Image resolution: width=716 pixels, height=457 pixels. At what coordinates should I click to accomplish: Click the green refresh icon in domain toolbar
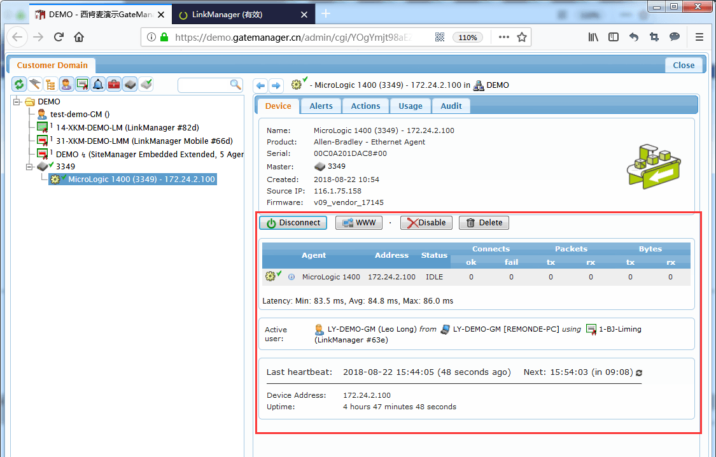coord(18,85)
